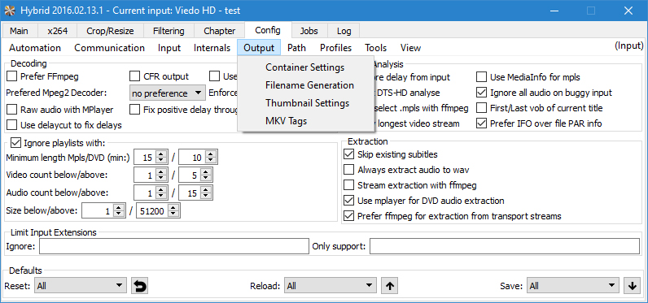Open Prefered Mpeg2 Decoder dropdown
This screenshot has width=648, height=303.
pos(168,93)
